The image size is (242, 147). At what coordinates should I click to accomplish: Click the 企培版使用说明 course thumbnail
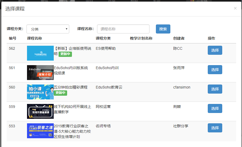(40, 53)
